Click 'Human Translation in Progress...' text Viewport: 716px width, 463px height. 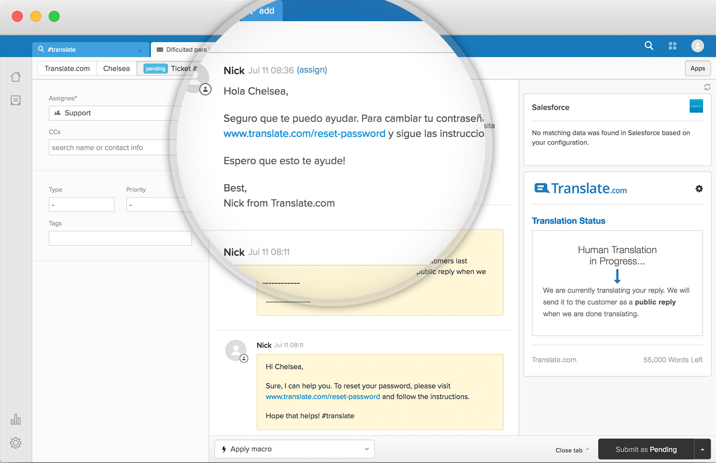tap(617, 255)
